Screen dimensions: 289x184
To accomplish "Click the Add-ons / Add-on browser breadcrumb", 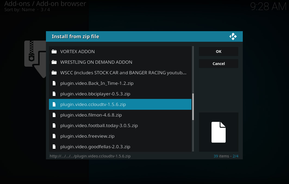I will pyautogui.click(x=45, y=4).
